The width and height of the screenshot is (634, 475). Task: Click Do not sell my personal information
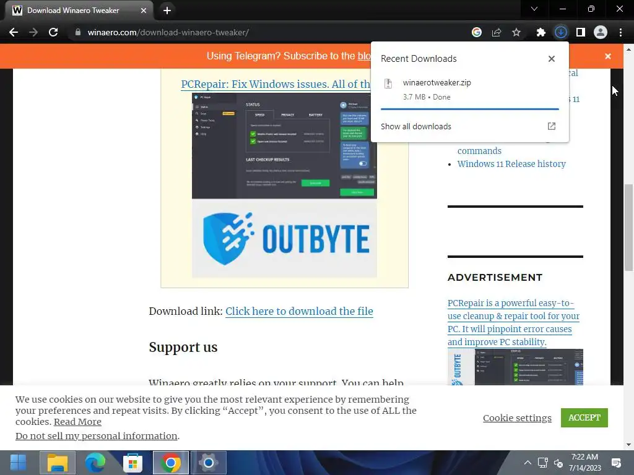(96, 436)
